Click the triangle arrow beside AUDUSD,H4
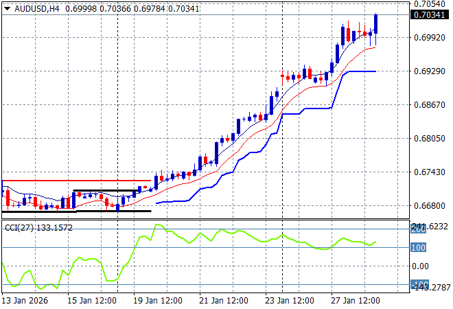Image resolution: width=453 pixels, height=309 pixels. (8, 8)
